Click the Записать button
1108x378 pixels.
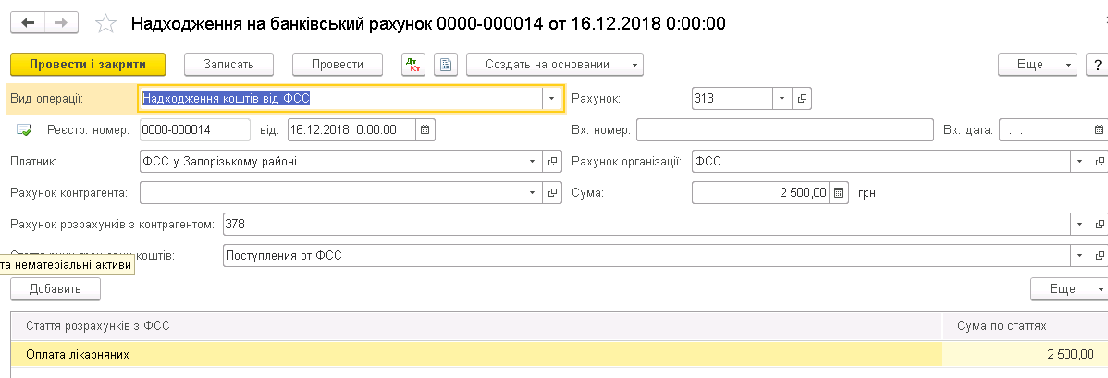click(x=229, y=65)
